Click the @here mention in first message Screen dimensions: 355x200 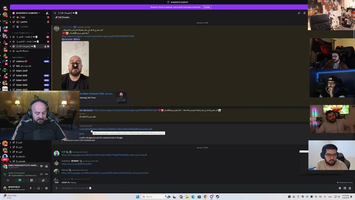tap(77, 39)
